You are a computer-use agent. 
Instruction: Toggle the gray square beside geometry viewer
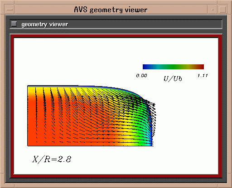coord(14,24)
